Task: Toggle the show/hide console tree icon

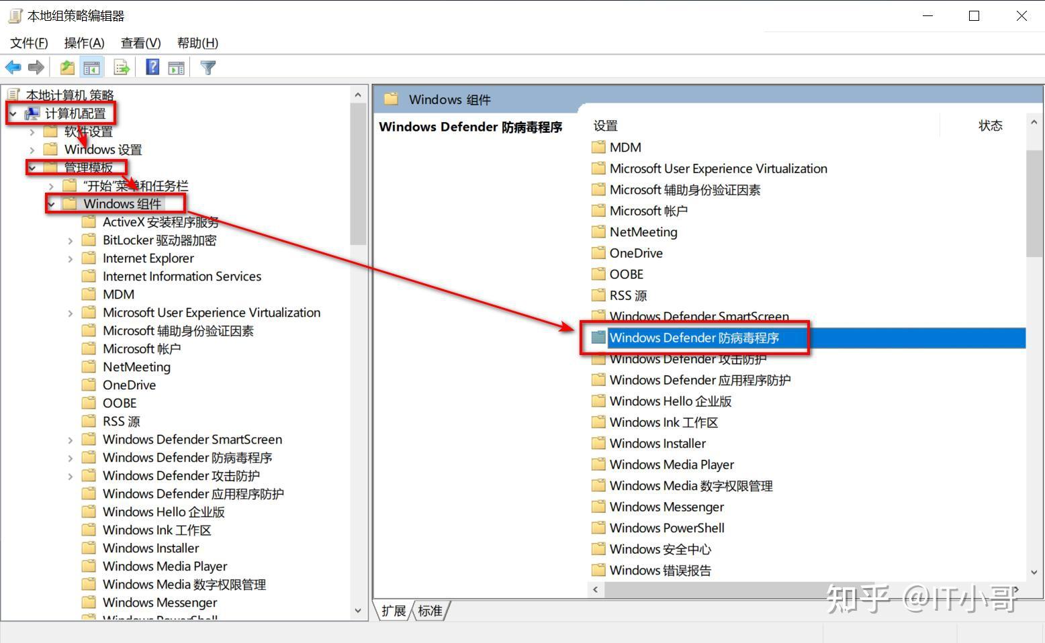Action: point(92,66)
